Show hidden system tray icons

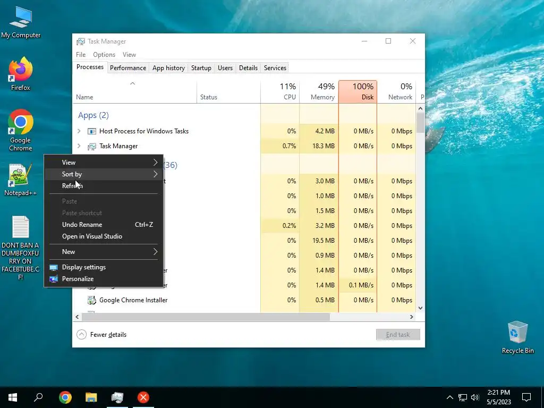pyautogui.click(x=449, y=397)
